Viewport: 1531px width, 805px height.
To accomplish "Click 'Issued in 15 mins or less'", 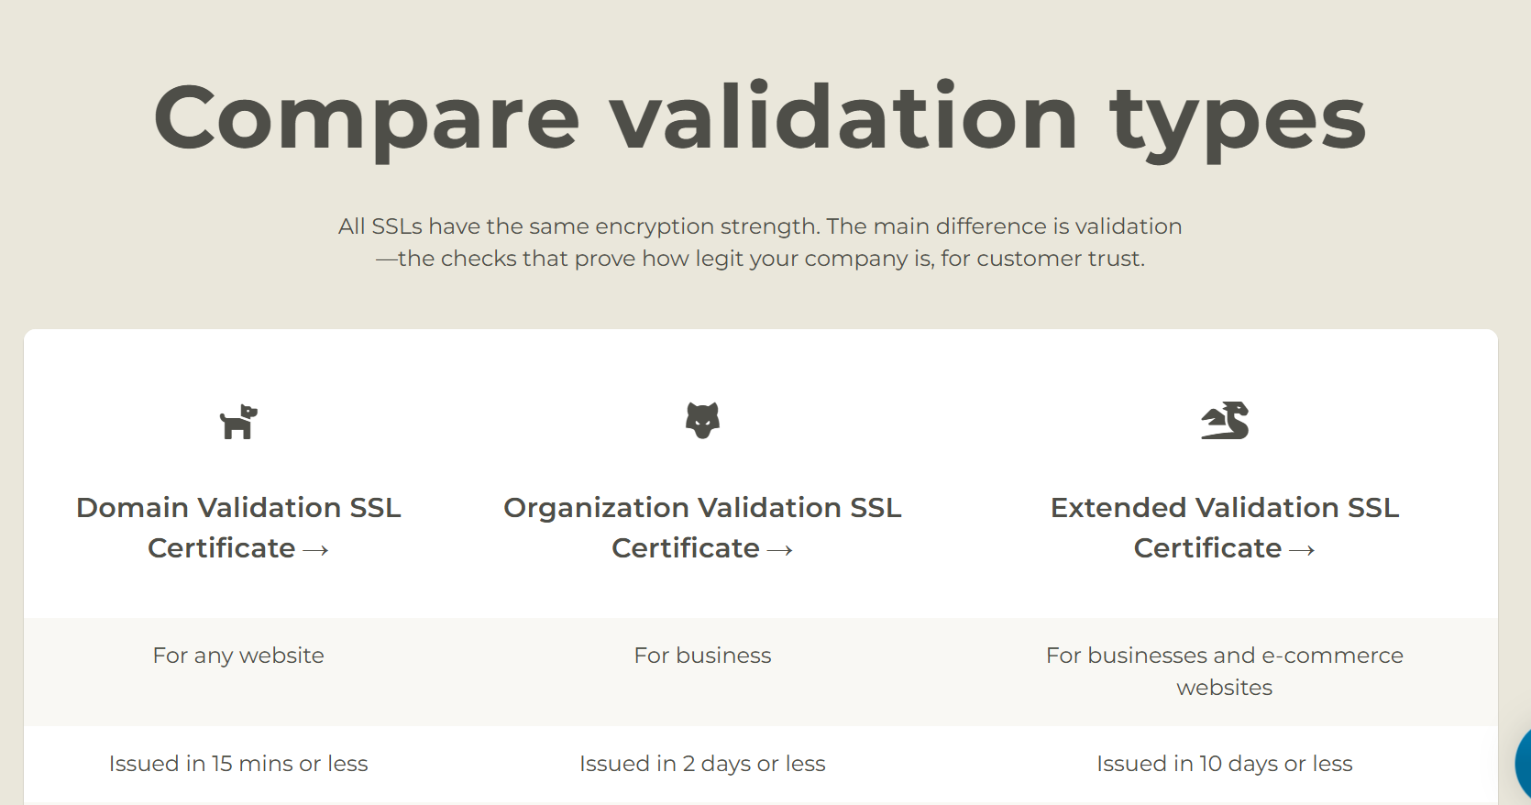I will [x=238, y=764].
